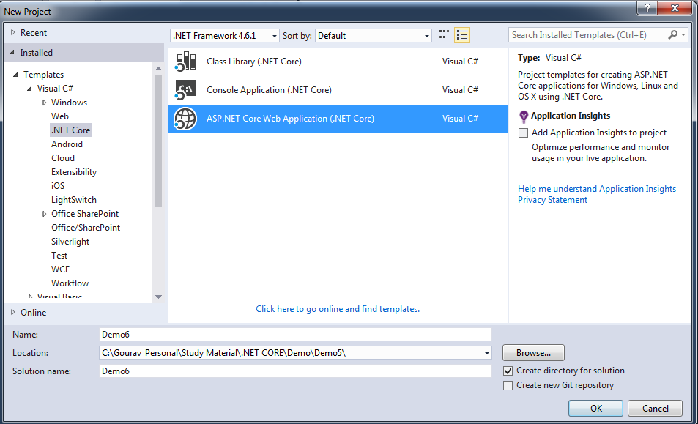Select the Android template category
Viewport: 698px width, 424px height.
coord(67,144)
